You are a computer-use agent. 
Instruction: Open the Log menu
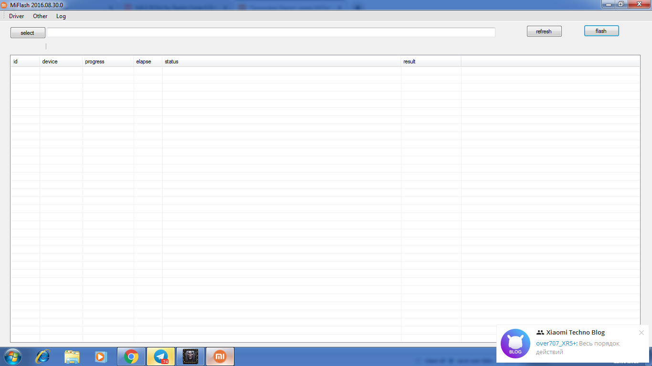(61, 16)
